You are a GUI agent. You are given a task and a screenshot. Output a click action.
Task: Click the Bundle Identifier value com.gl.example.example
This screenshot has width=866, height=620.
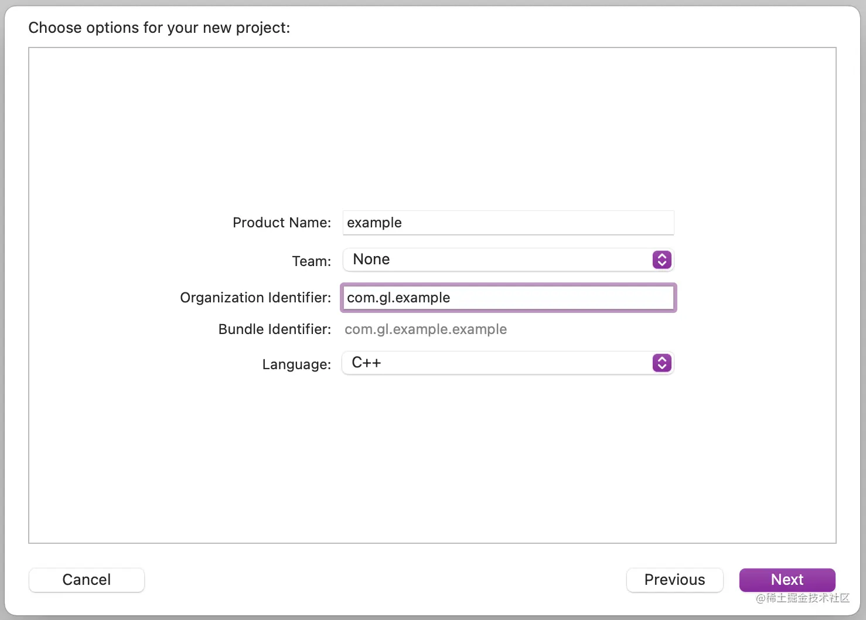425,329
